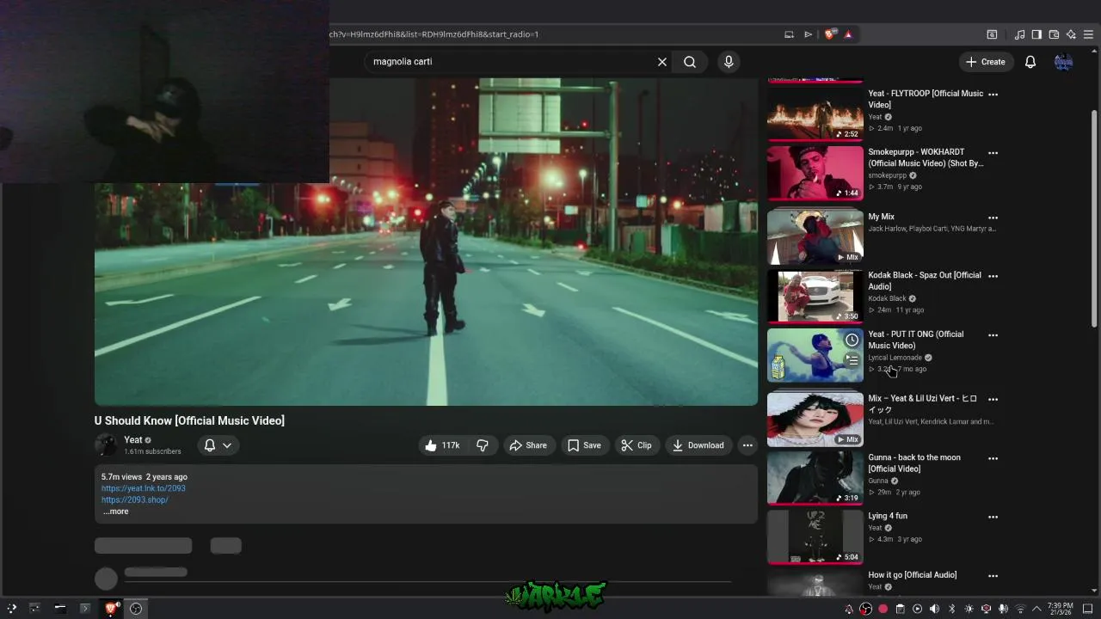Viewport: 1101px width, 619px height.
Task: Click the OBS tray icon in system tray
Action: (865, 609)
